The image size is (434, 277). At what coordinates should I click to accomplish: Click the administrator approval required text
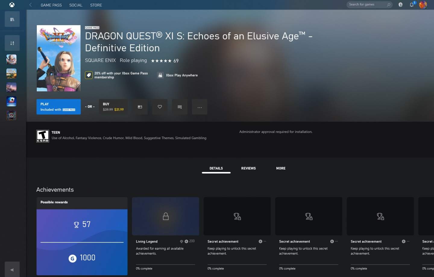pyautogui.click(x=276, y=132)
